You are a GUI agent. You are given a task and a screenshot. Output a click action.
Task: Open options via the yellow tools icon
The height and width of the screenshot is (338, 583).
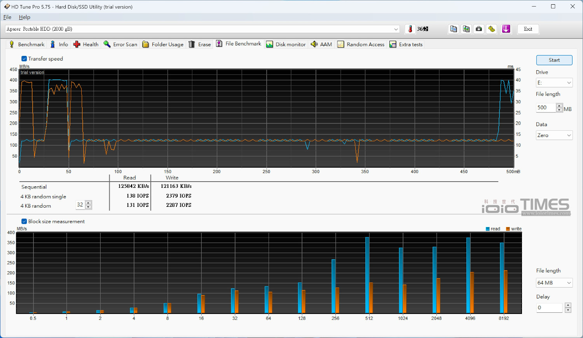[x=492, y=29]
